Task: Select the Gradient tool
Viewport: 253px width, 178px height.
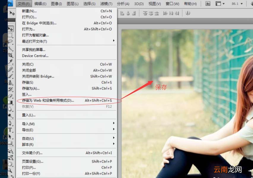Action: [10, 102]
